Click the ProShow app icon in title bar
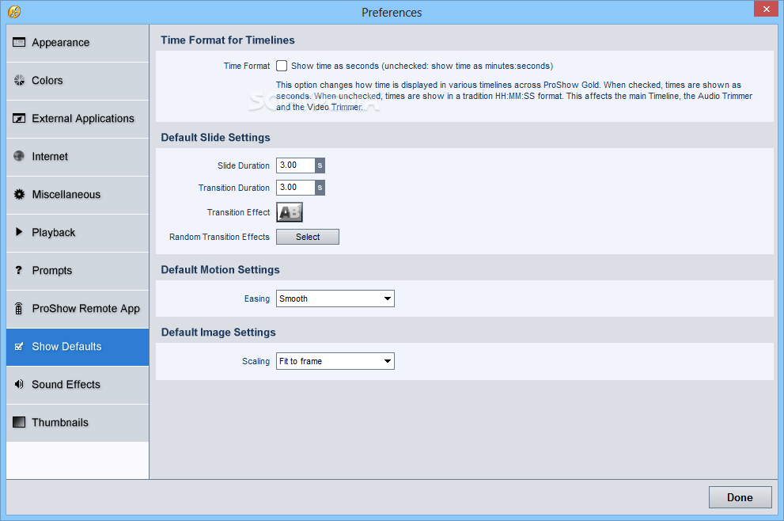The width and height of the screenshot is (784, 521). [14, 12]
